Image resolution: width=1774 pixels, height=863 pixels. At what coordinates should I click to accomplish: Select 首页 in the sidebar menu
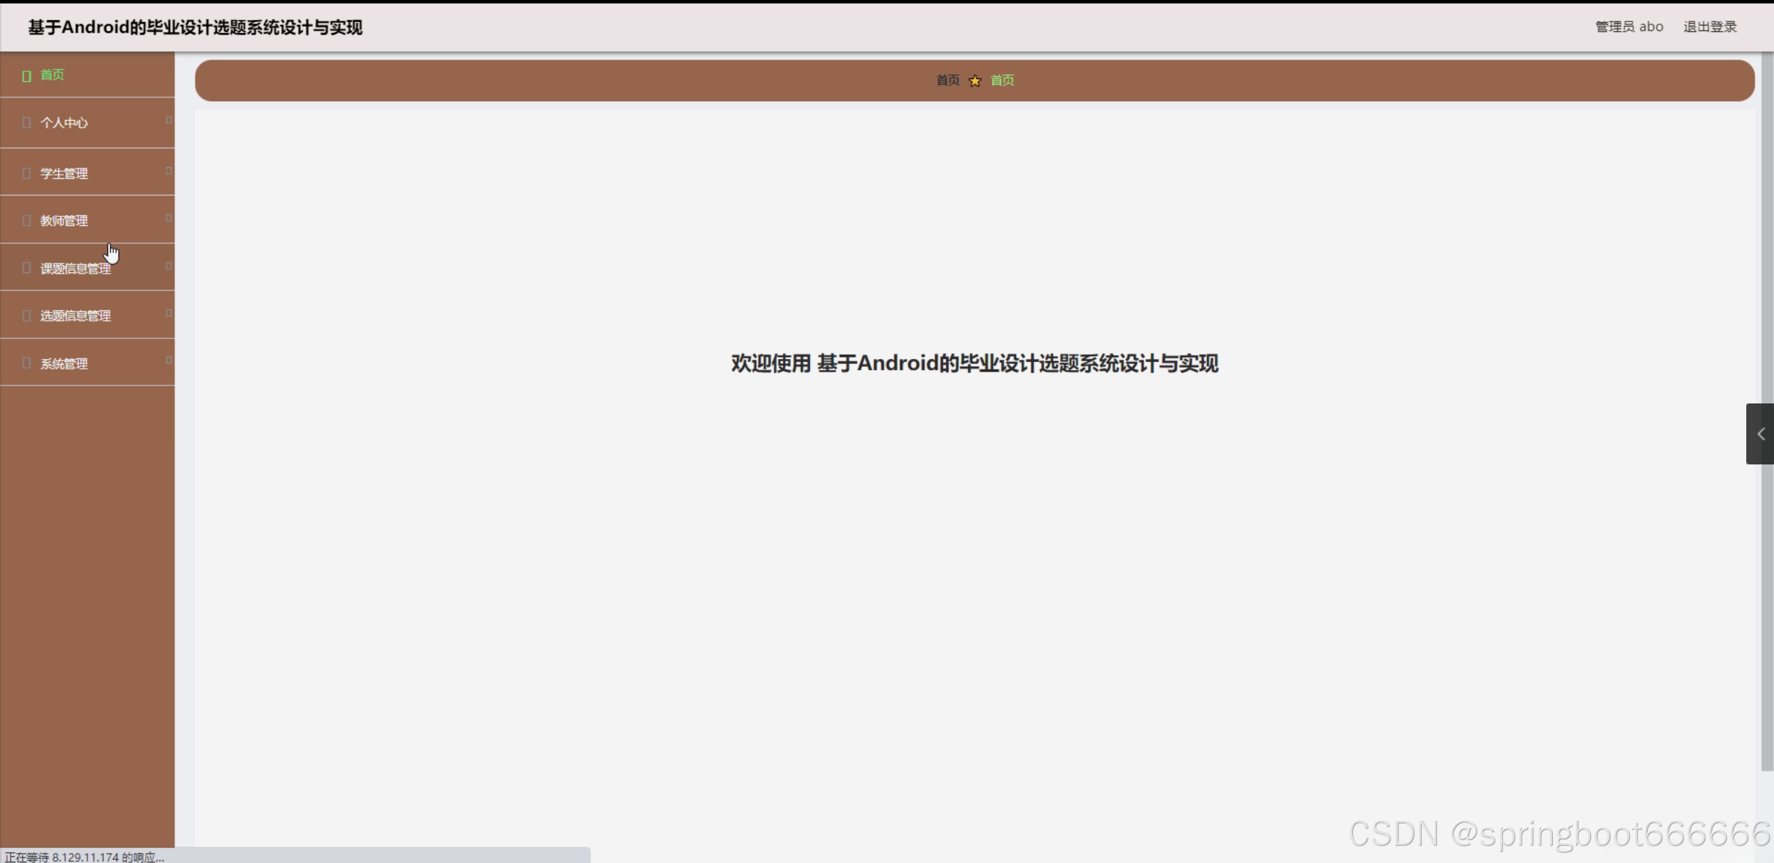52,75
